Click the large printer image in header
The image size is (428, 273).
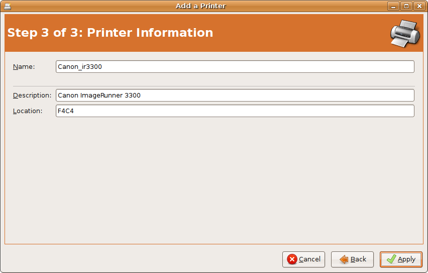tap(405, 33)
